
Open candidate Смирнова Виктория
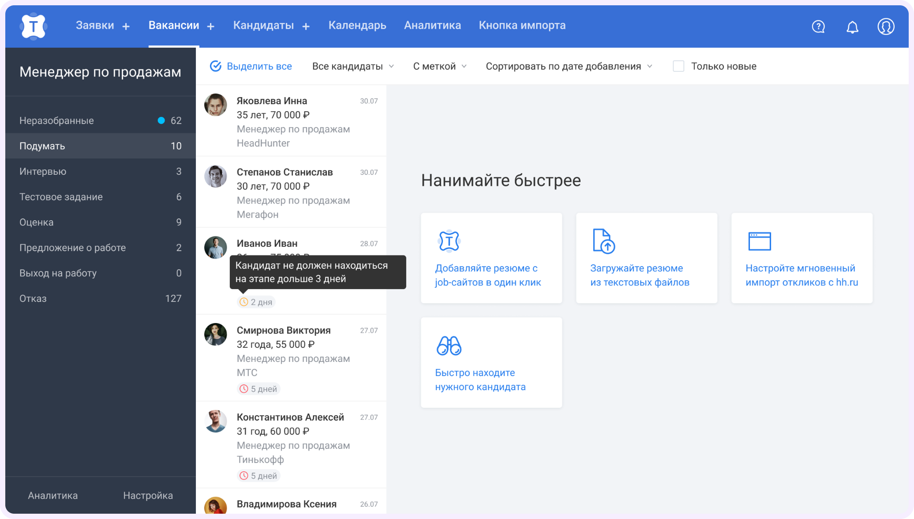coord(291,358)
